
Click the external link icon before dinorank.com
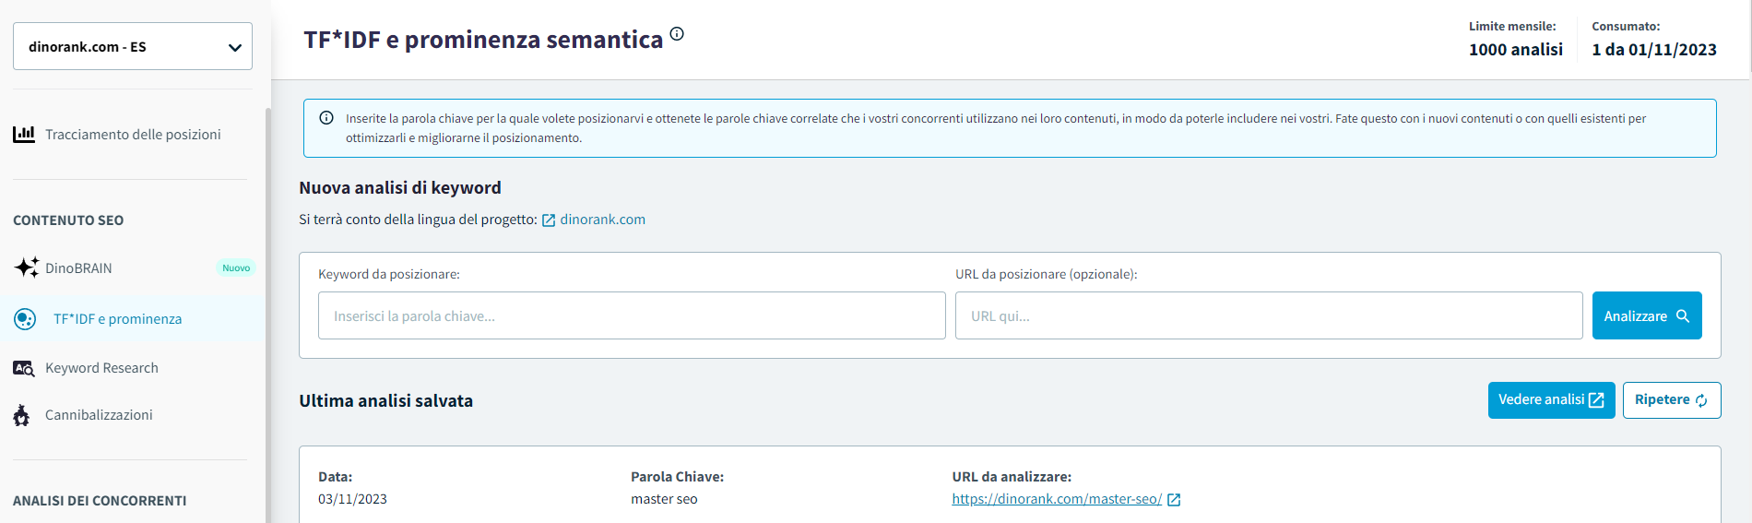549,220
